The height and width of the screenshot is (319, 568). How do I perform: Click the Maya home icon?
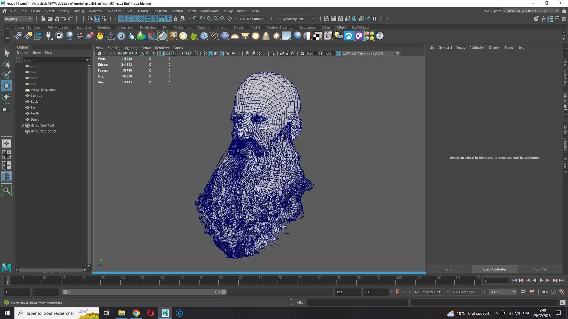4,11
